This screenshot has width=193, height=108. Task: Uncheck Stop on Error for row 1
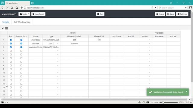pyautogui.click(x=21, y=40)
